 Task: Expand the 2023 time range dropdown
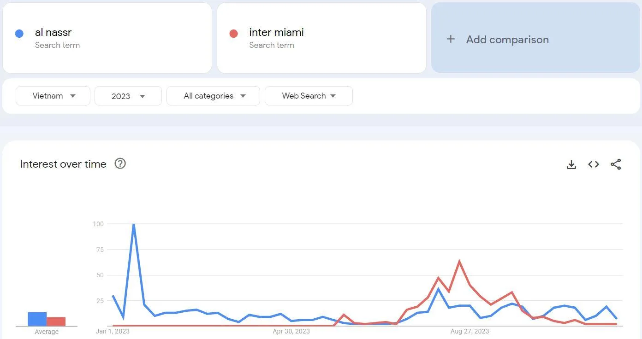pyautogui.click(x=128, y=96)
